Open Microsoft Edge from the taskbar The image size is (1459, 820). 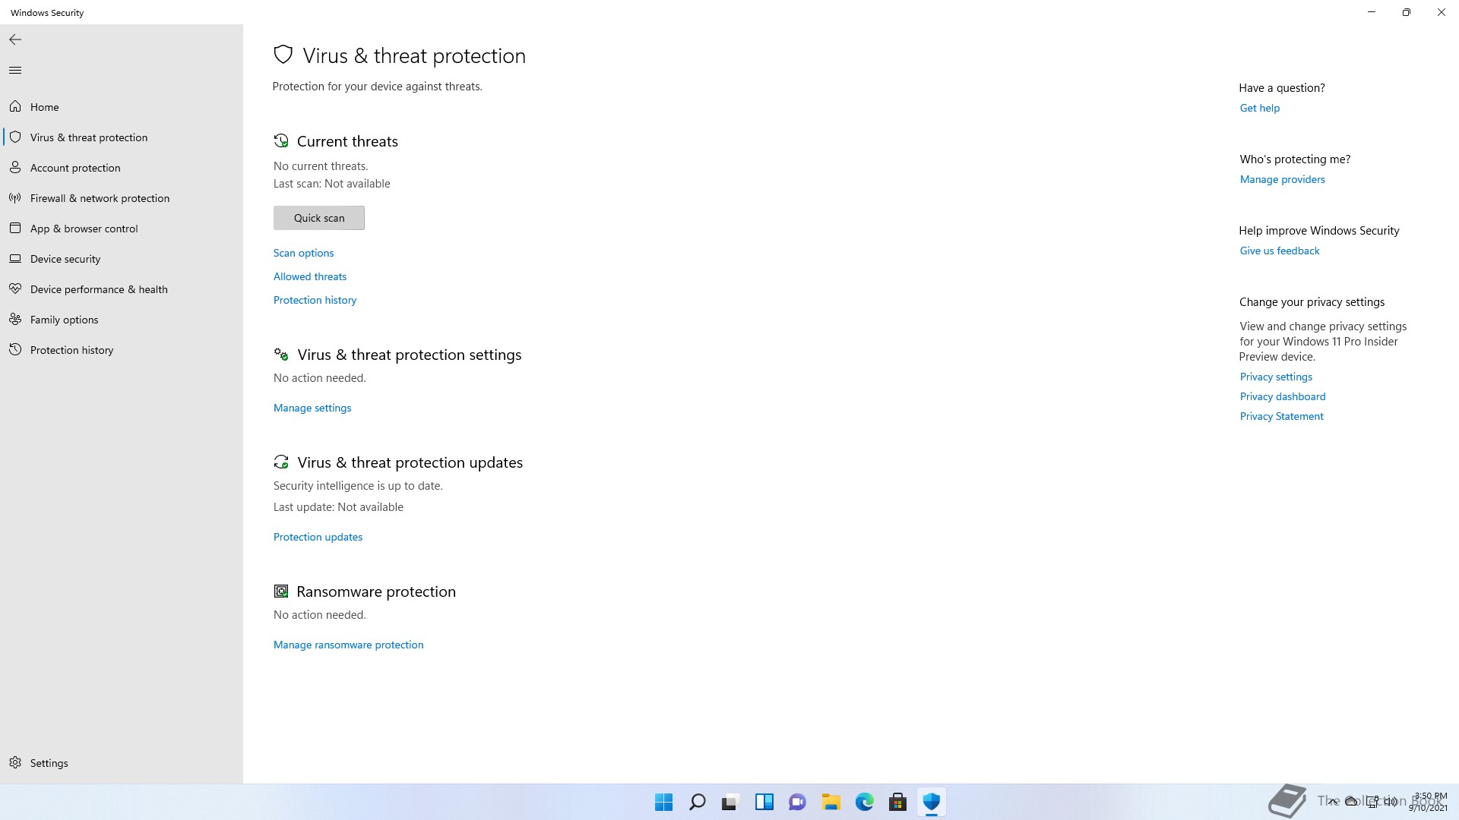pyautogui.click(x=864, y=802)
